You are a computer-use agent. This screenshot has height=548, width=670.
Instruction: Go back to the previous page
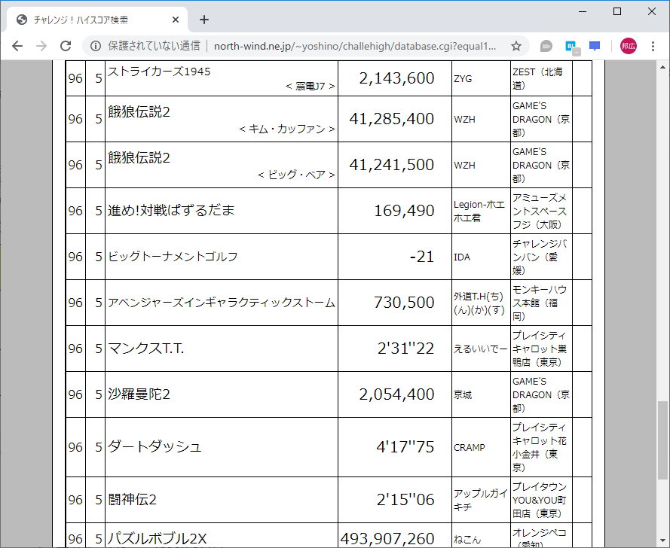[17, 46]
